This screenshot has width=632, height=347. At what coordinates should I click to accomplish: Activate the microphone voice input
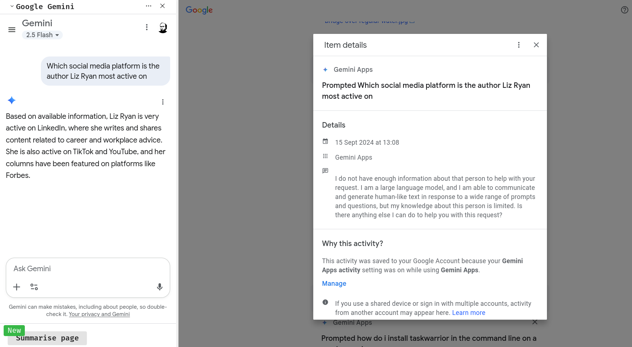point(160,287)
